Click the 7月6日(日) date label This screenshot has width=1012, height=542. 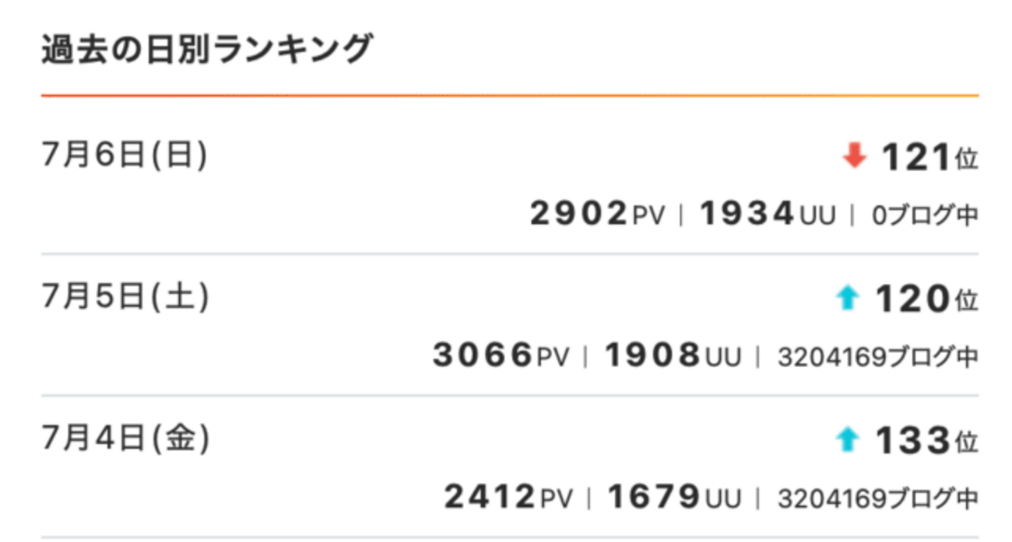(x=125, y=156)
